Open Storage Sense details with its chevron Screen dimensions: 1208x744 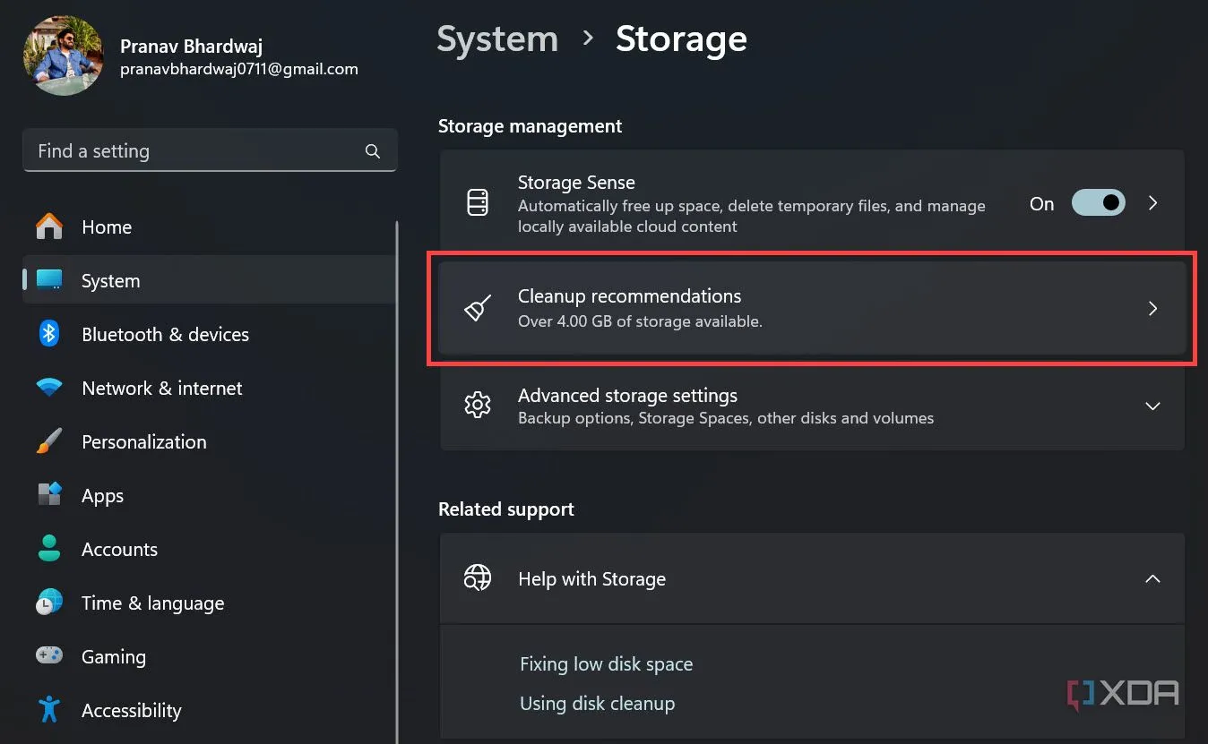(1153, 203)
